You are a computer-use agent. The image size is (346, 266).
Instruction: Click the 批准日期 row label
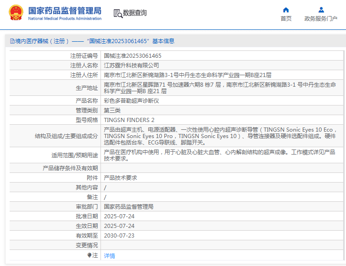pos(87,216)
